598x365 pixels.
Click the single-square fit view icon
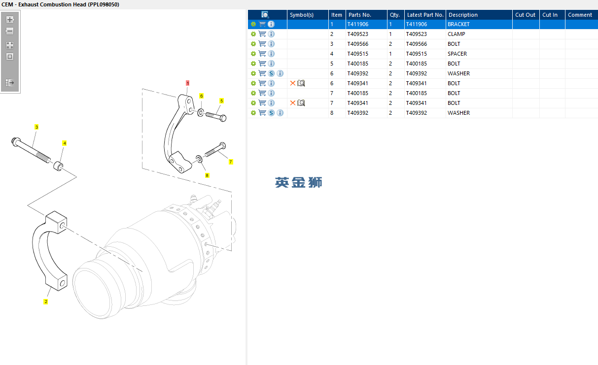click(x=10, y=57)
